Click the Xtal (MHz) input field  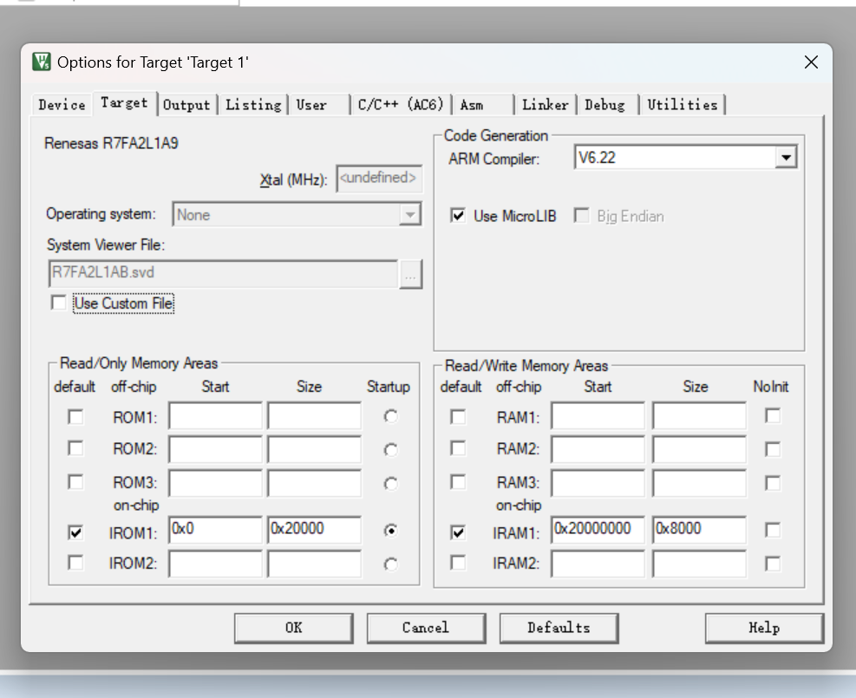click(x=379, y=179)
